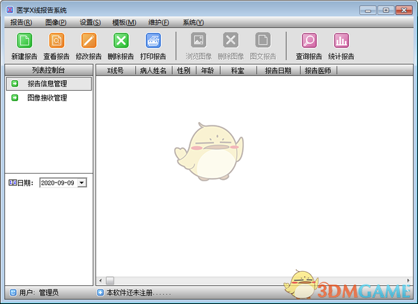Open 查询报告 (Search Report) magnifier icon
Image resolution: width=418 pixels, height=304 pixels.
coord(309,41)
